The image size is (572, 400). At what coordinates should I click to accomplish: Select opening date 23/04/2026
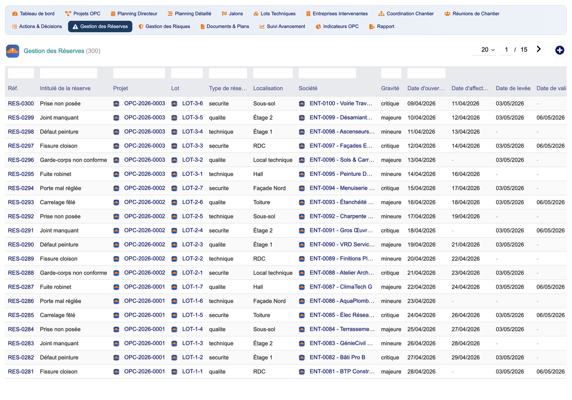point(421,301)
